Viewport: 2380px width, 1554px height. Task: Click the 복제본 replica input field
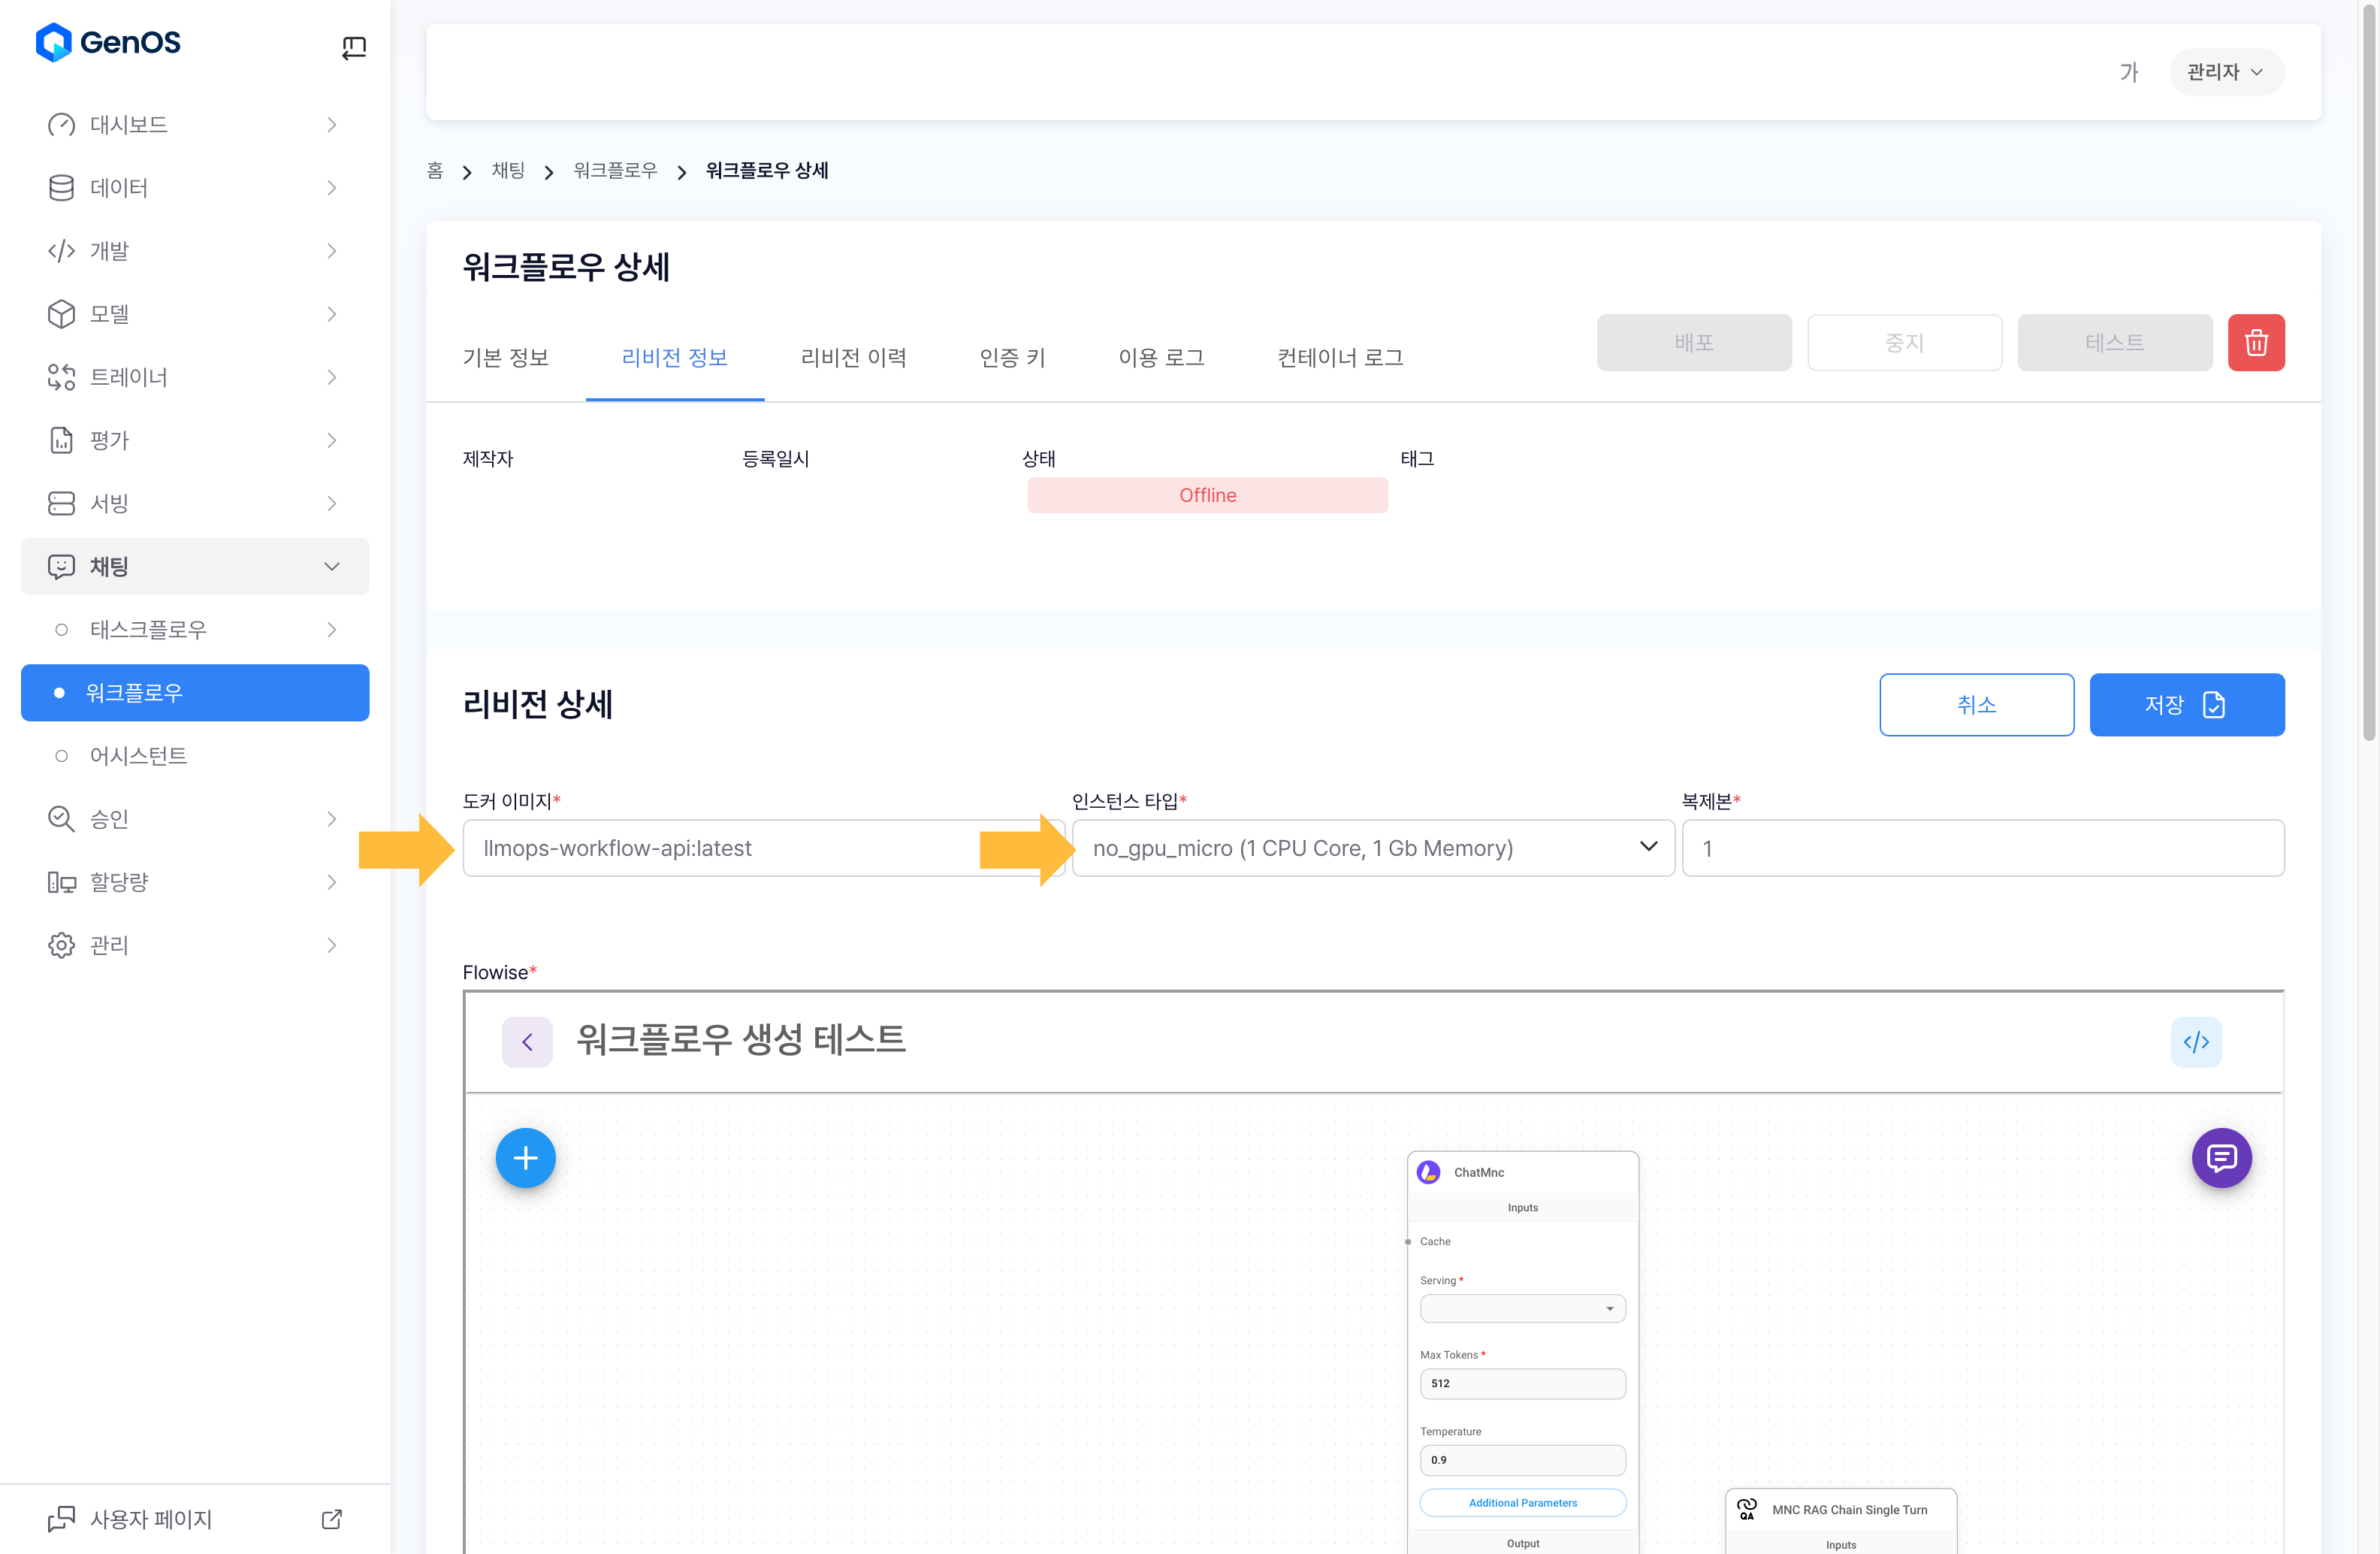[1982, 848]
